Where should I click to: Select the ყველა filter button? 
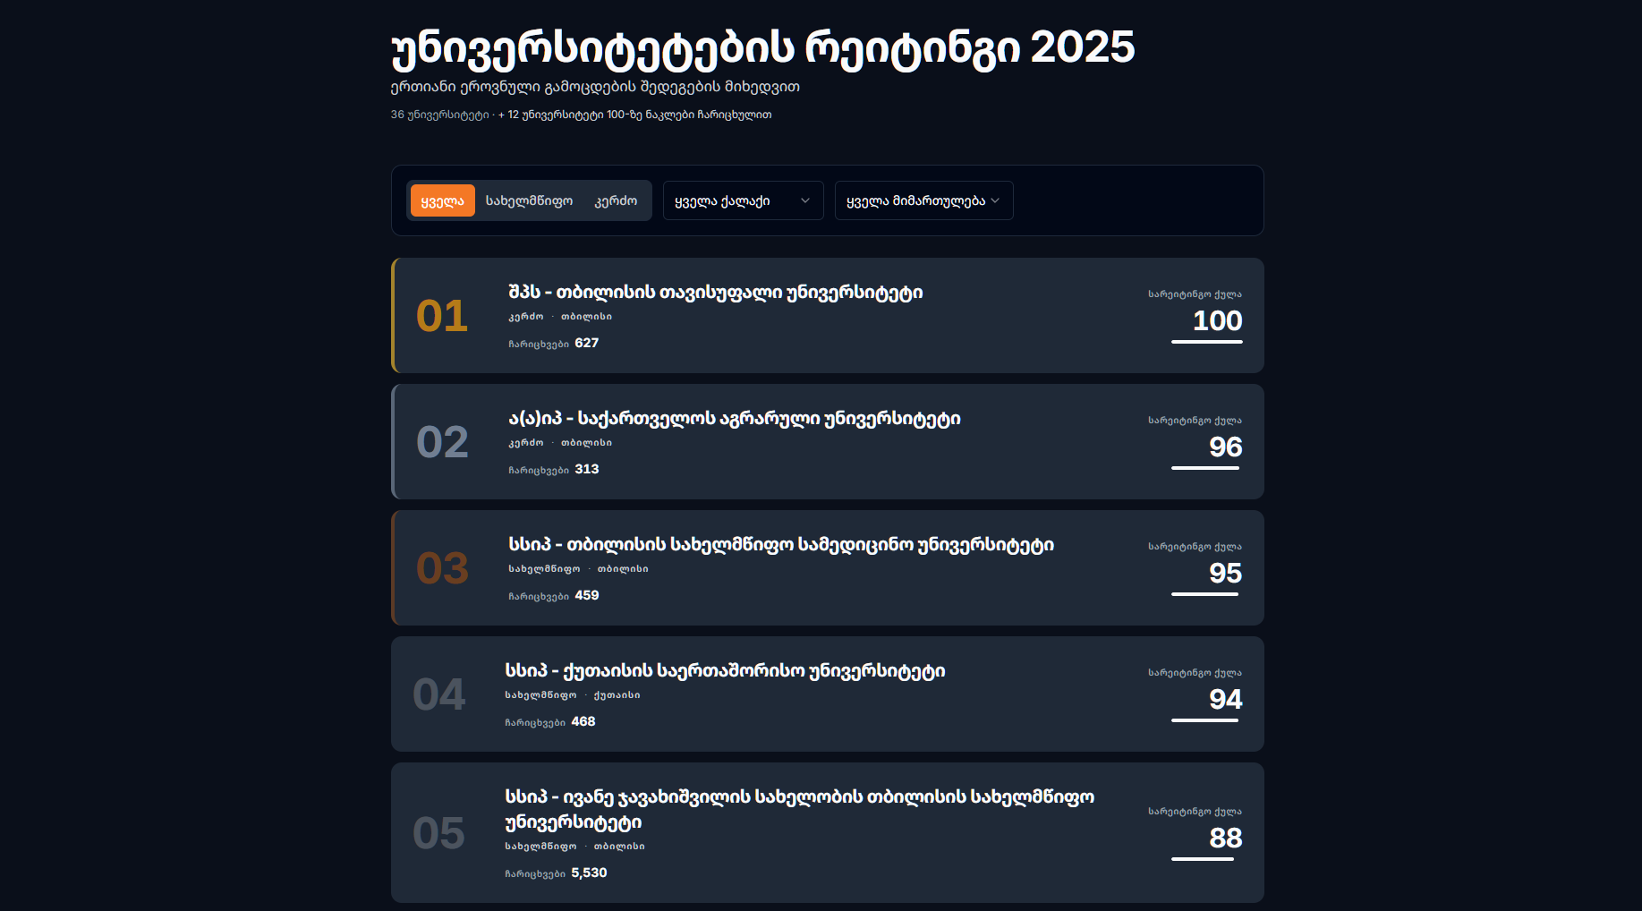point(442,200)
